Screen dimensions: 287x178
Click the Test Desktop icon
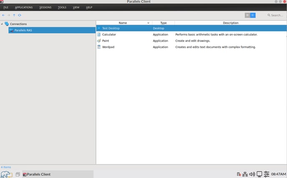click(99, 28)
